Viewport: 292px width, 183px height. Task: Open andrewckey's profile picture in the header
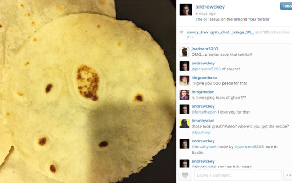(x=186, y=9)
